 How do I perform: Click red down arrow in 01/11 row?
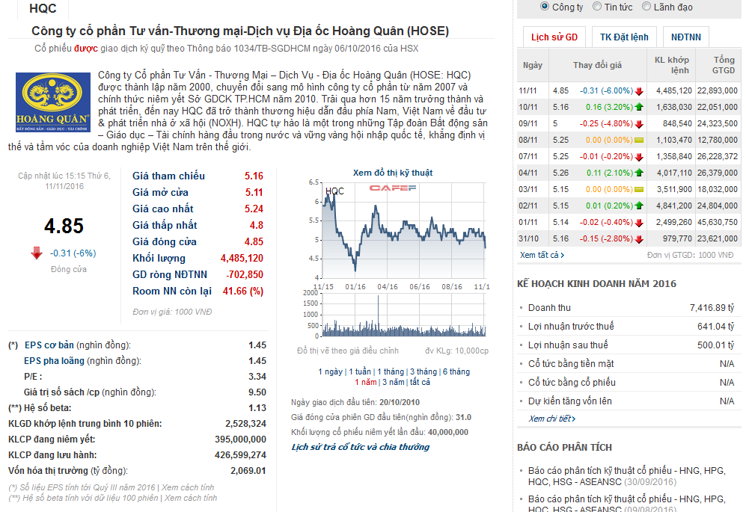tap(639, 223)
